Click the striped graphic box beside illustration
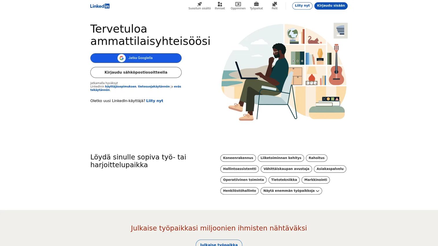Image resolution: width=438 pixels, height=246 pixels. tap(341, 31)
